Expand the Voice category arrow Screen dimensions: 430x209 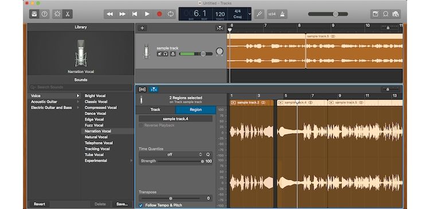click(78, 96)
